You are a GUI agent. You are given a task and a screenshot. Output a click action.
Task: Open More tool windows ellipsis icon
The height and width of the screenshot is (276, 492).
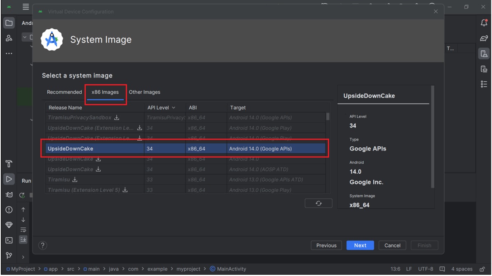click(x=9, y=53)
